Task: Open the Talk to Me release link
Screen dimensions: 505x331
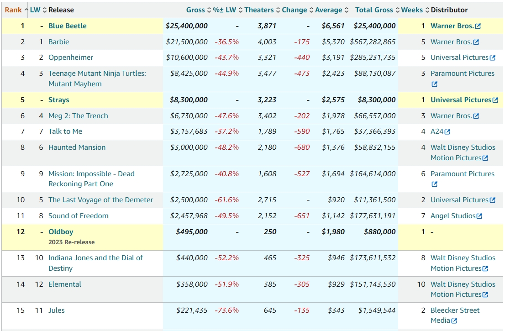Action: [65, 131]
